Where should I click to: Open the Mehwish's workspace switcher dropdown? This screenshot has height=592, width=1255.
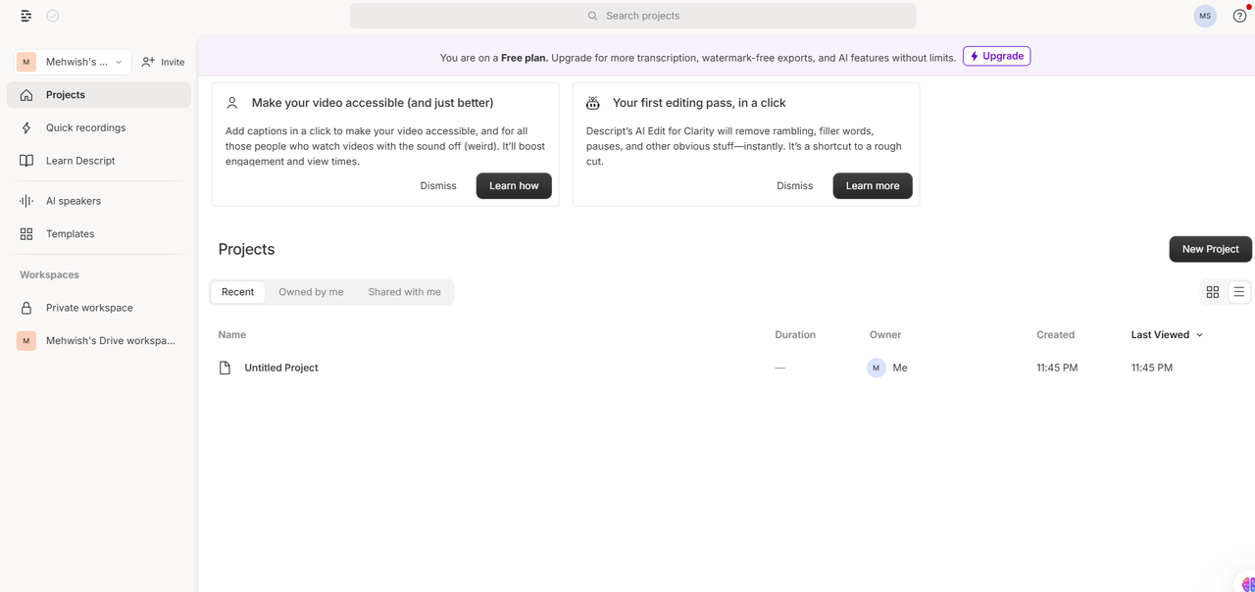click(x=73, y=62)
